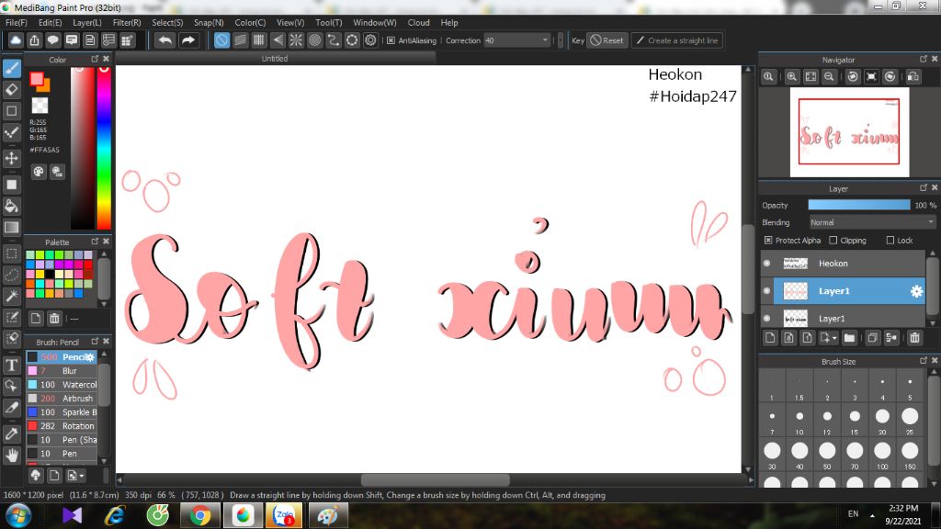Enable layer Lock checkbox
The width and height of the screenshot is (941, 529).
coord(890,240)
